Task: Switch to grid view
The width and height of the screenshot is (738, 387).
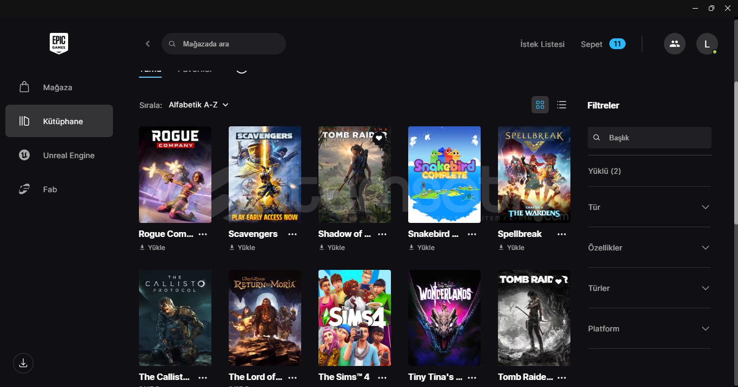Action: [x=540, y=105]
